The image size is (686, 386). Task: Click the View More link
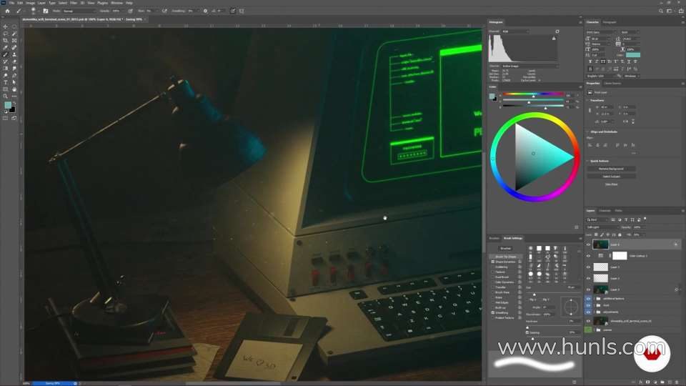point(611,184)
